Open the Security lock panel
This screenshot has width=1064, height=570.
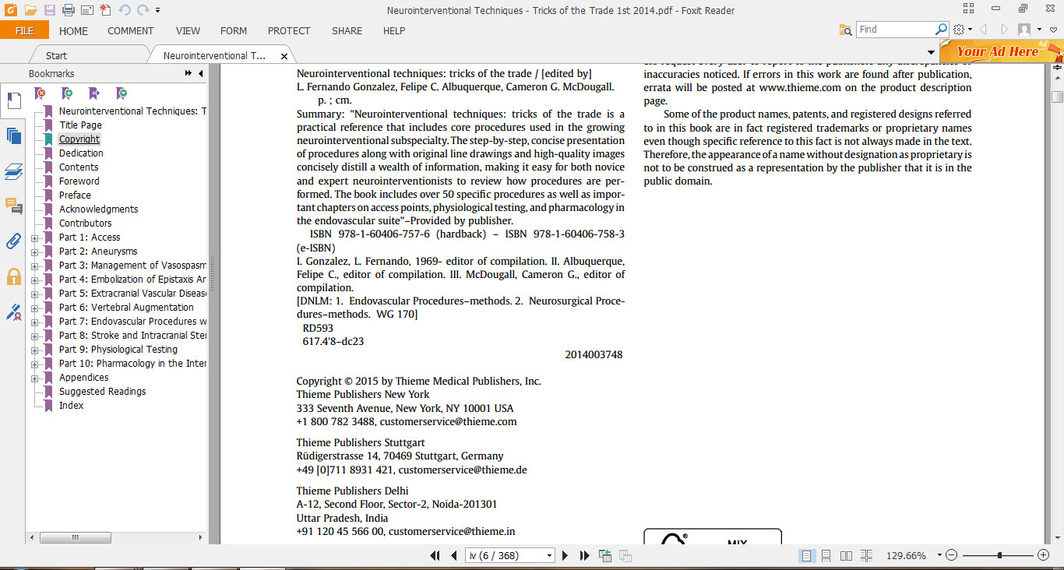click(x=13, y=276)
